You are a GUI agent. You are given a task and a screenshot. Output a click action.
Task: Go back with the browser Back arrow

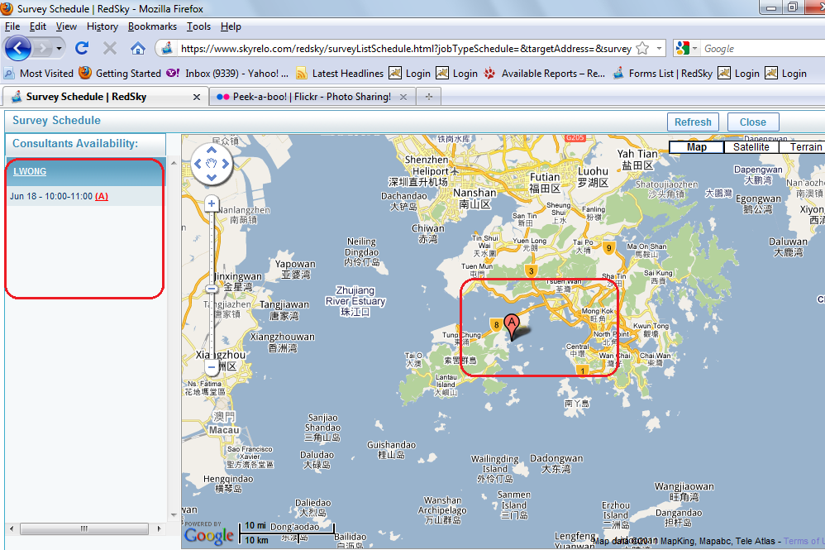(x=18, y=49)
